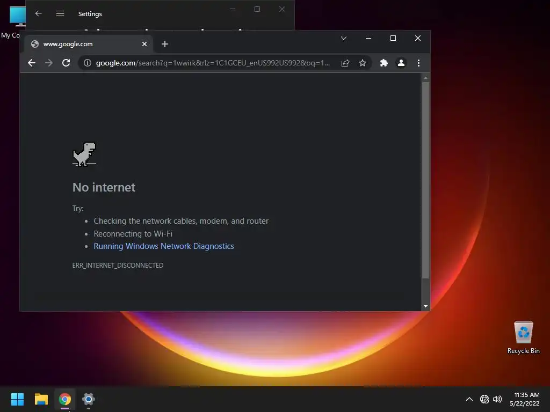Minimize the Chrome window
The height and width of the screenshot is (412, 550).
[368, 38]
